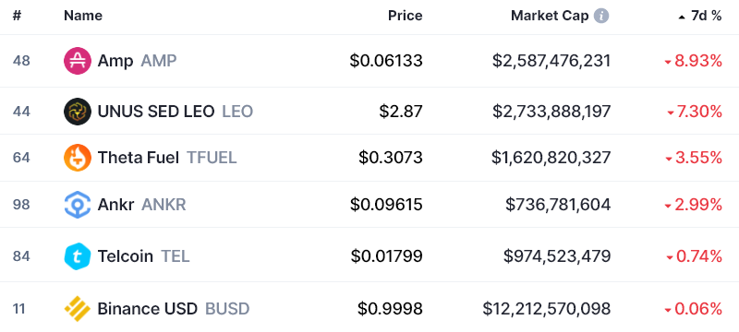Click the Theta Fuel flame logo

(78, 158)
